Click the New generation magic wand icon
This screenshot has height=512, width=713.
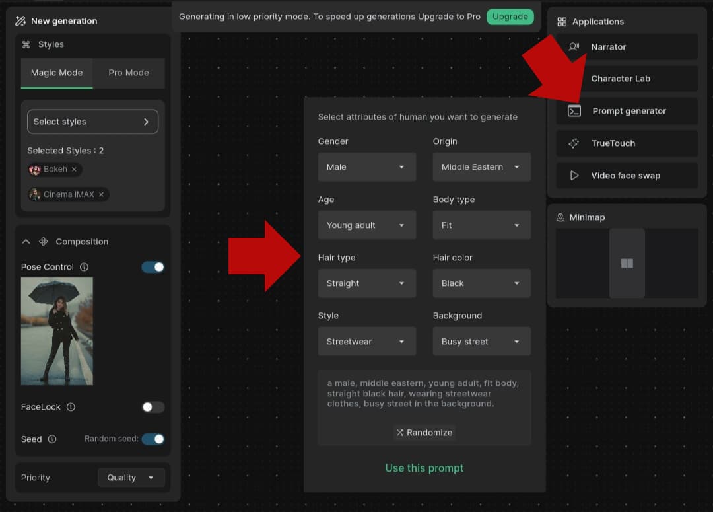coord(20,21)
